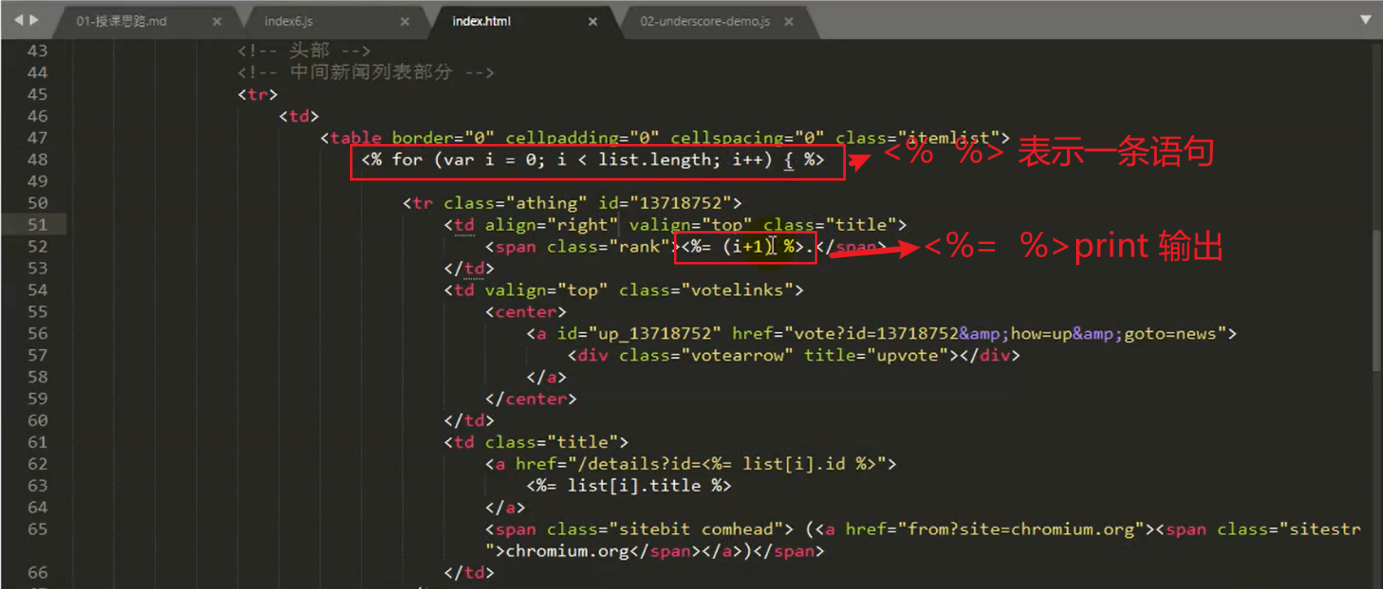Click the comment '中间新闻列表部分'
Image resolution: width=1383 pixels, height=589 pixels.
pyautogui.click(x=371, y=72)
